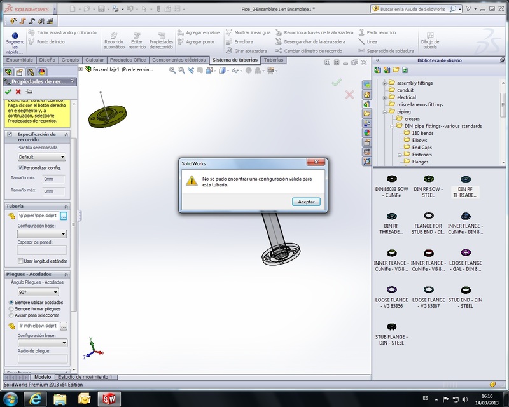Expand assembly fittings folder
Viewport: 509px width, 407px height.
click(384, 83)
